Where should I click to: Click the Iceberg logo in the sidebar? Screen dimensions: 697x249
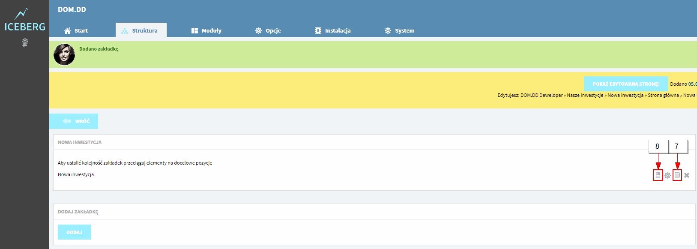25,20
